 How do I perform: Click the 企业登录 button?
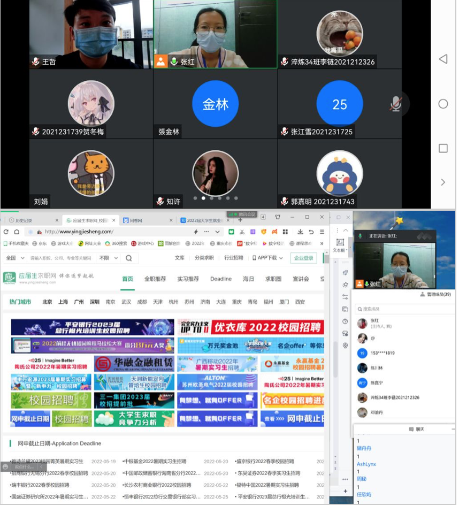[x=304, y=258]
